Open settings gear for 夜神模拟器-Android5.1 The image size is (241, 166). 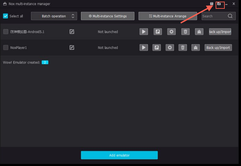click(x=171, y=32)
